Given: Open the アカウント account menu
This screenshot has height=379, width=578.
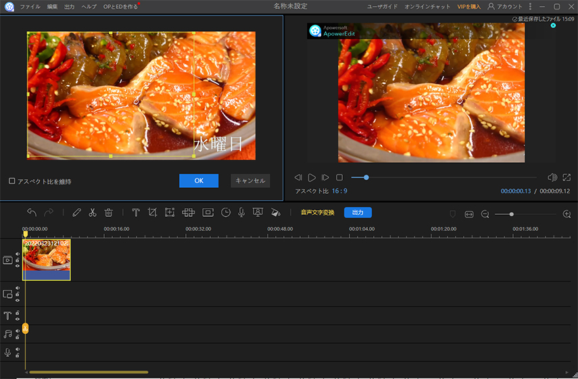Looking at the screenshot, I should click(x=505, y=6).
